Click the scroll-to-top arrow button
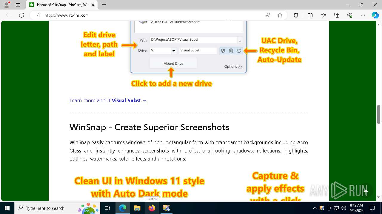382x214 pixels. [366, 191]
